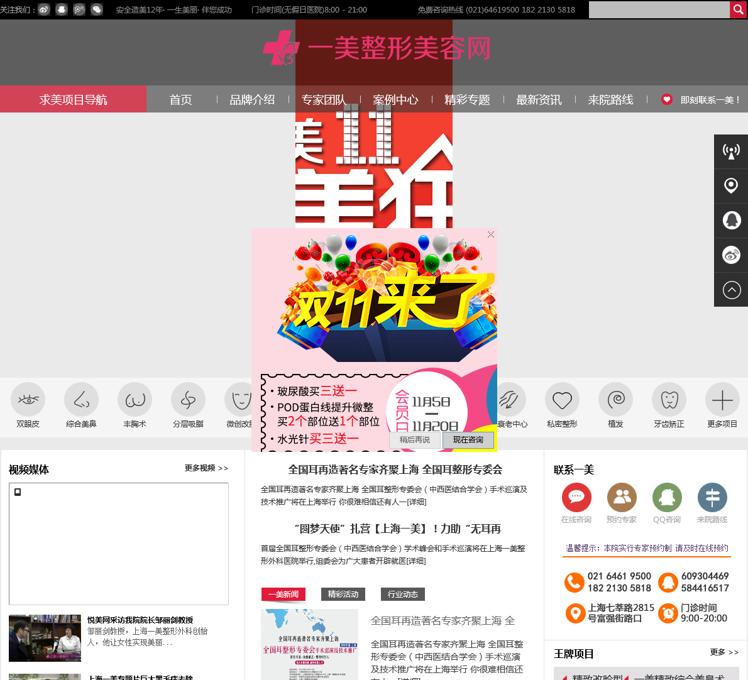Open the WeChat follow icon in top bar
Screen dimensions: 748x680
(x=97, y=9)
